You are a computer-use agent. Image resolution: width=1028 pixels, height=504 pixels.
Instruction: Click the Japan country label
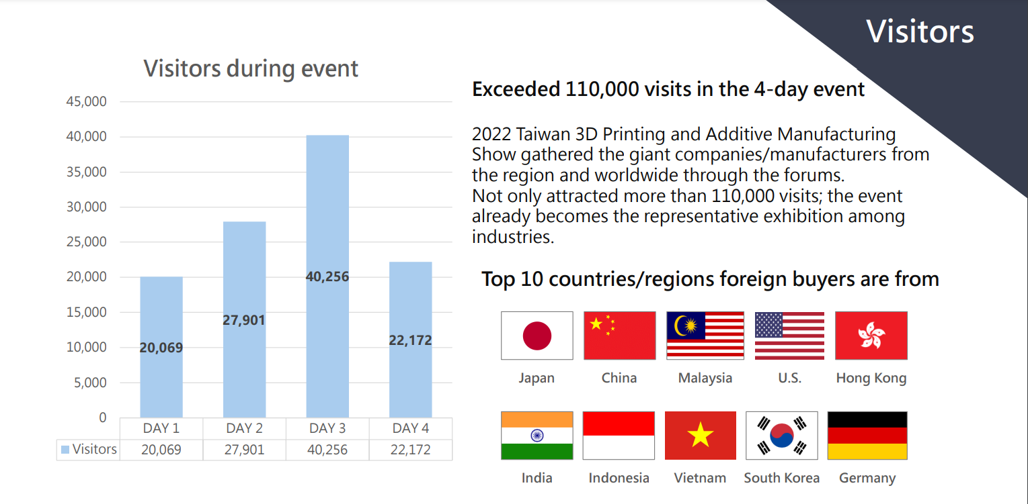537,379
